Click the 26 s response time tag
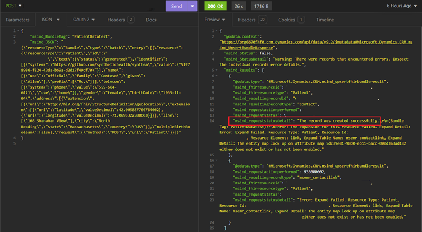 point(238,6)
